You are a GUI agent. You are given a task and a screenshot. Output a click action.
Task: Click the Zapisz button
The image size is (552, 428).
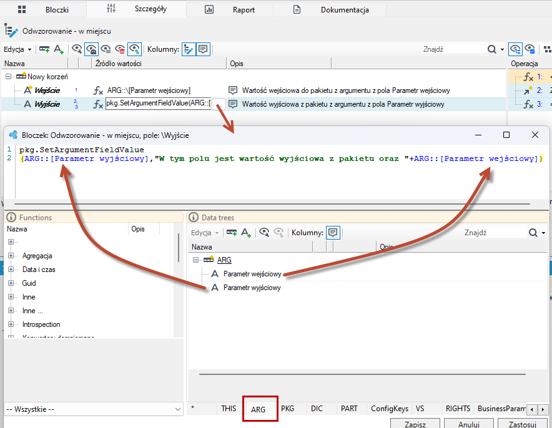pyautogui.click(x=415, y=424)
